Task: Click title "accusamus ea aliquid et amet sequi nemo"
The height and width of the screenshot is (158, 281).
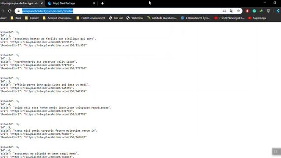Action: tap(45, 154)
